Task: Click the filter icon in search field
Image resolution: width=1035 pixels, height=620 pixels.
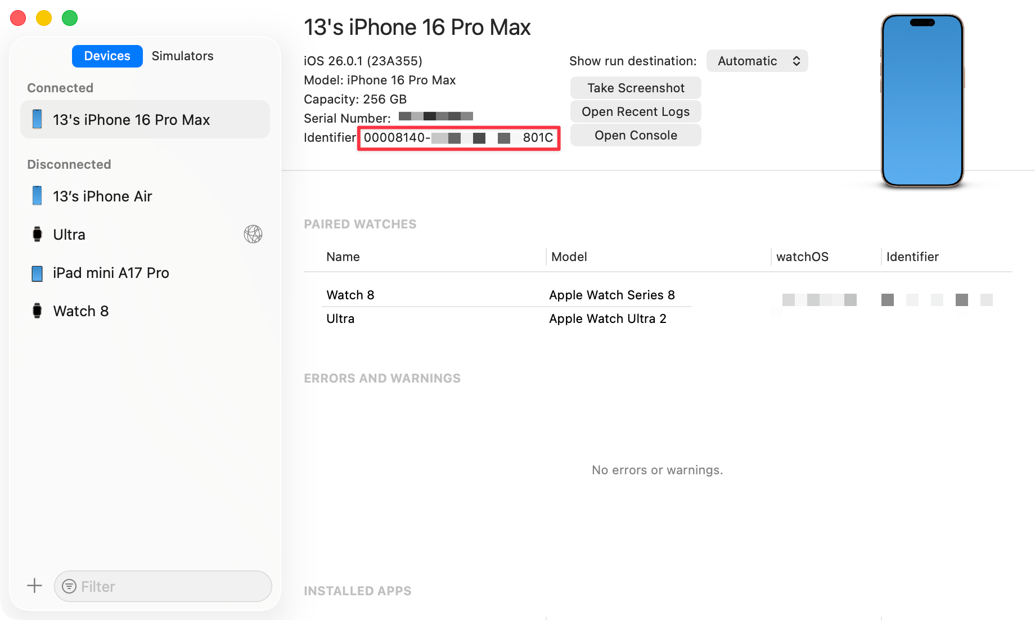Action: click(69, 586)
